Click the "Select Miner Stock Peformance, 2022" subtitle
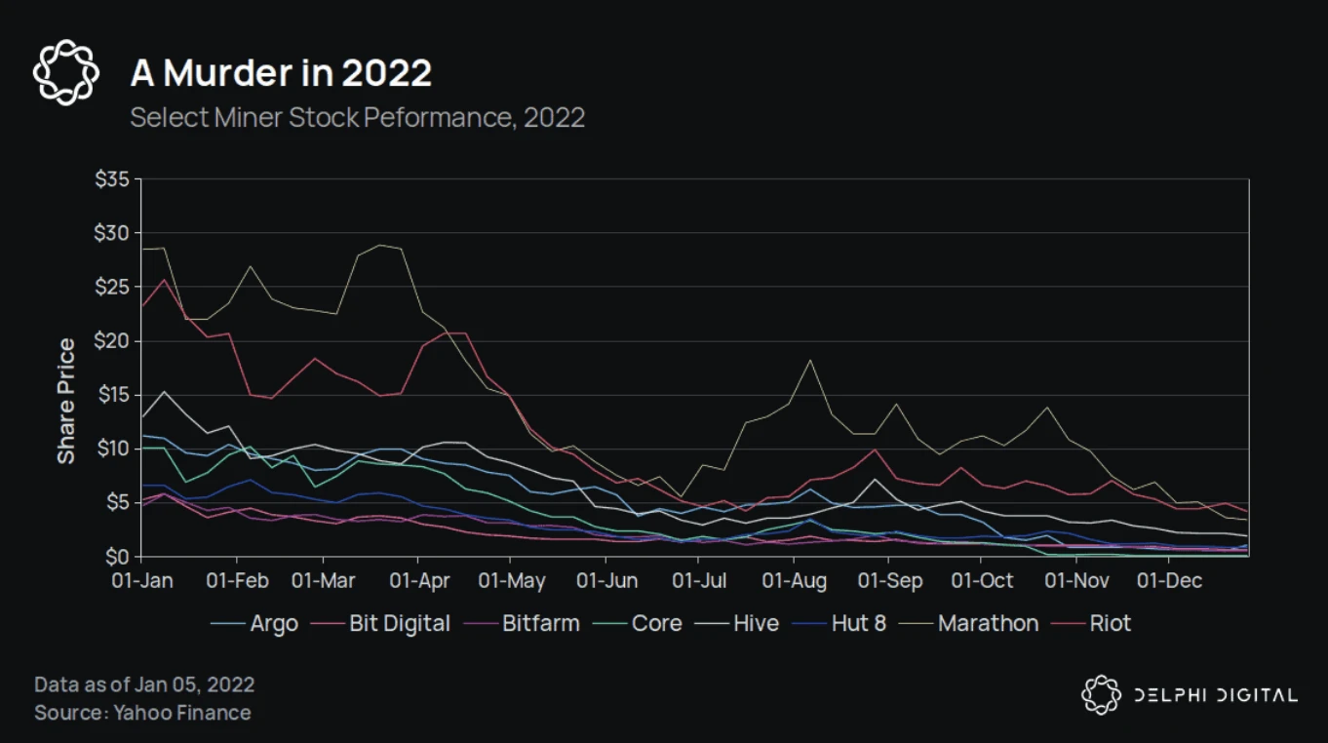Viewport: 1328px width, 743px height. click(358, 118)
